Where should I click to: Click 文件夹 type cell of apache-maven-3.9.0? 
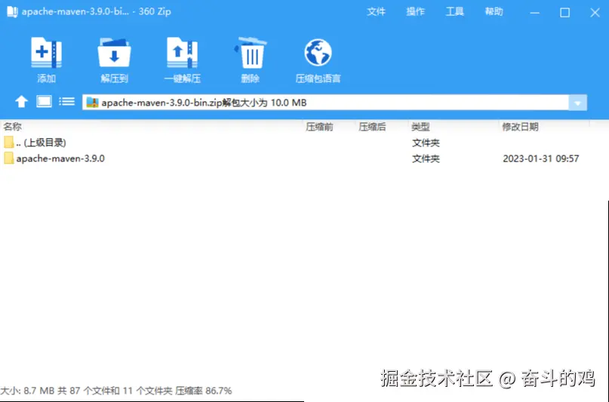(426, 158)
